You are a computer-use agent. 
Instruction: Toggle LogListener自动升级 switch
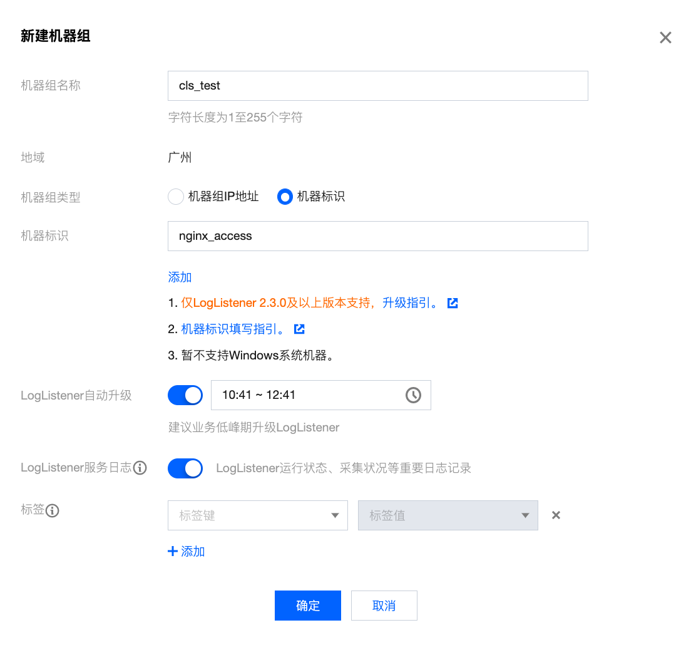[x=185, y=395]
